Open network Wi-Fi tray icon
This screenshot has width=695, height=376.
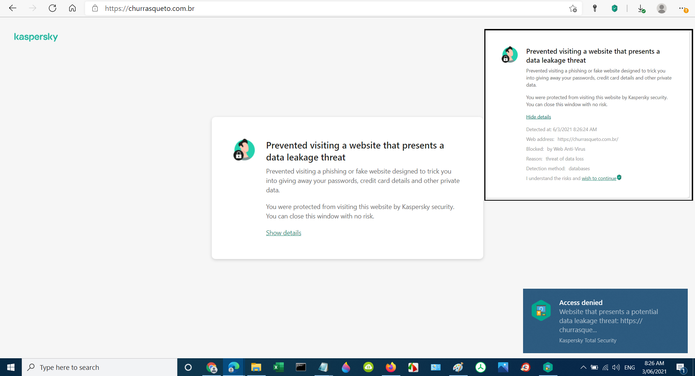[605, 367]
